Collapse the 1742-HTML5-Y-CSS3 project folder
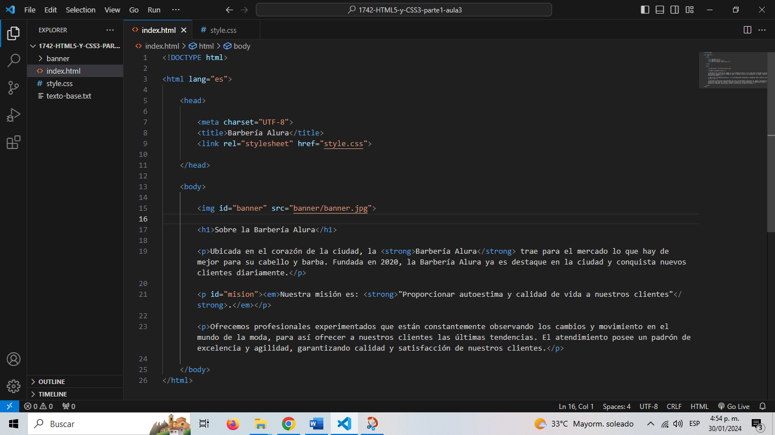 point(75,46)
